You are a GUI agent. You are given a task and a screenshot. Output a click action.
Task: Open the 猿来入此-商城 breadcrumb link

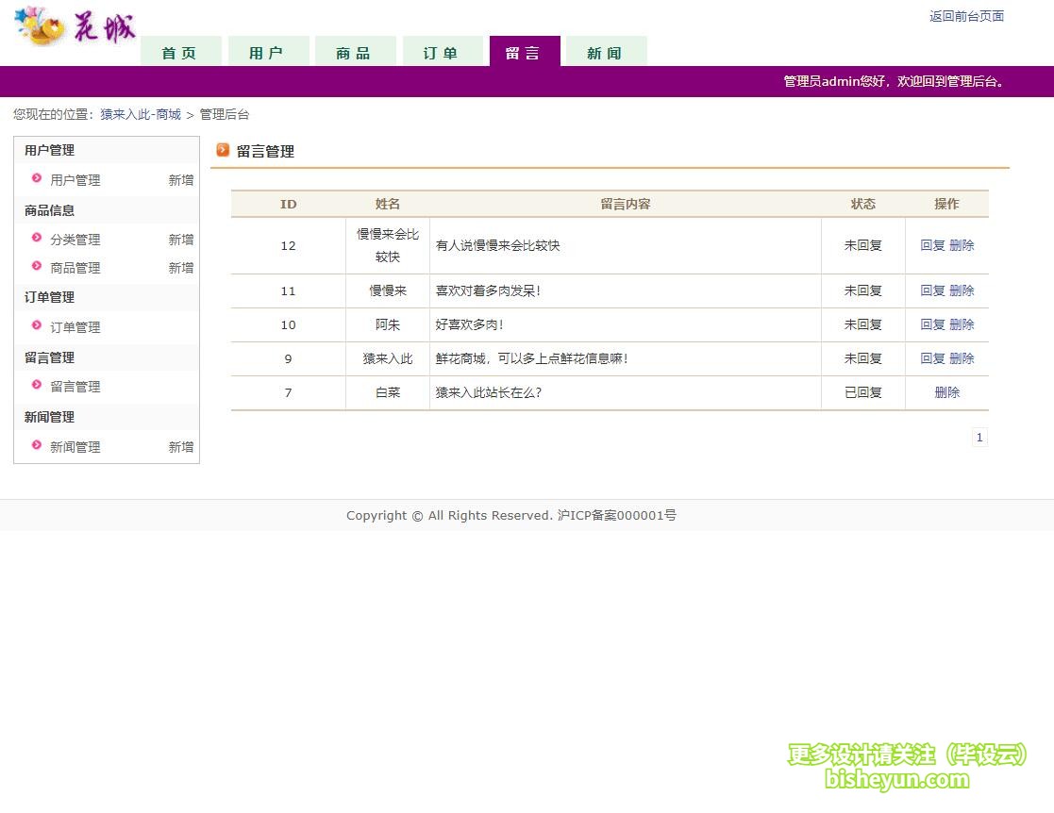[x=140, y=114]
